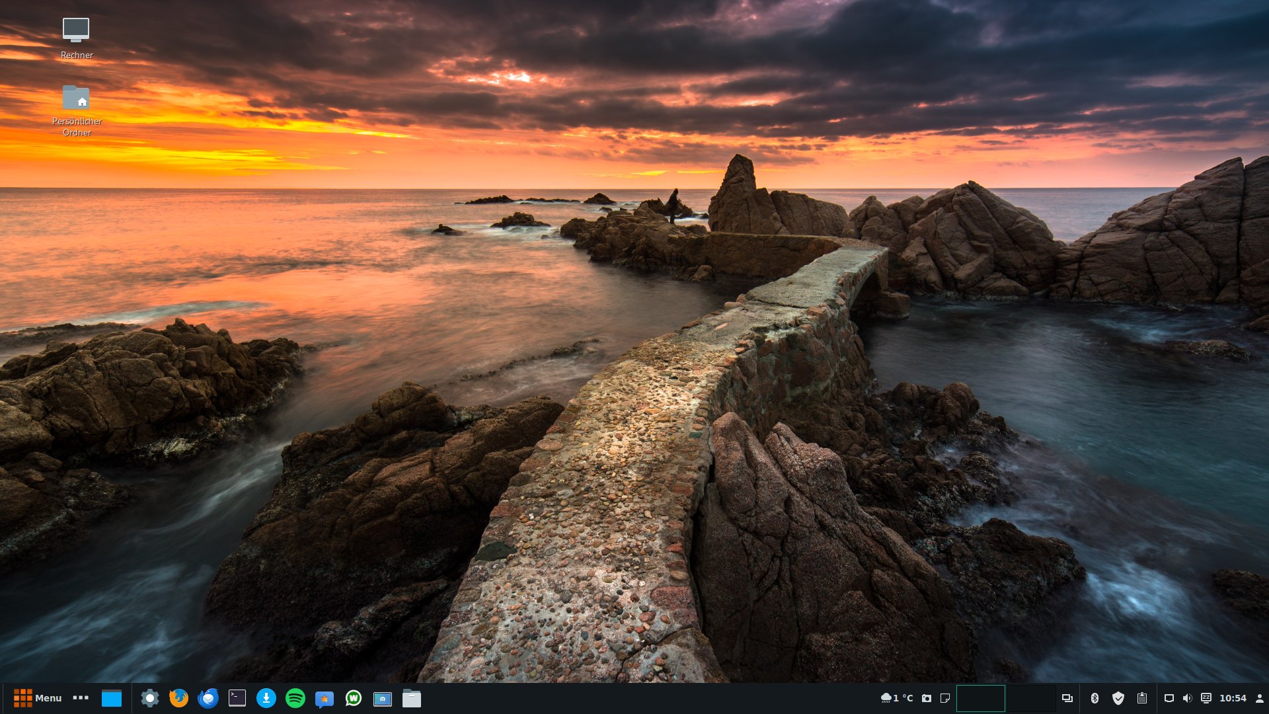Open the file manager folder launcher
The image size is (1269, 714).
coord(411,698)
